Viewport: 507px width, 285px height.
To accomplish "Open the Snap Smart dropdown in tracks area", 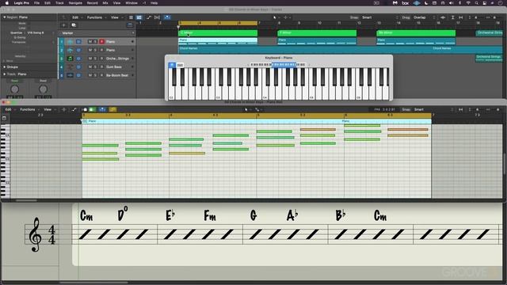I will point(380,17).
